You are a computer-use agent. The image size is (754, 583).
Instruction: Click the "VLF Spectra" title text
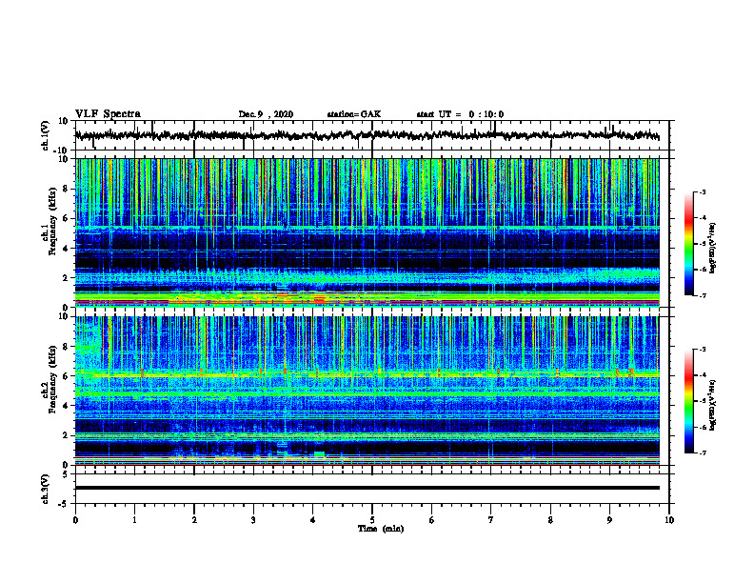109,114
